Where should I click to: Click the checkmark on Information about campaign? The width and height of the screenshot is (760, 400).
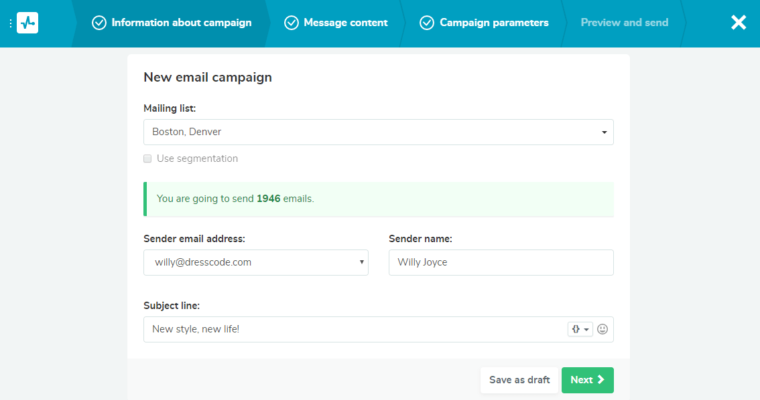tap(99, 22)
